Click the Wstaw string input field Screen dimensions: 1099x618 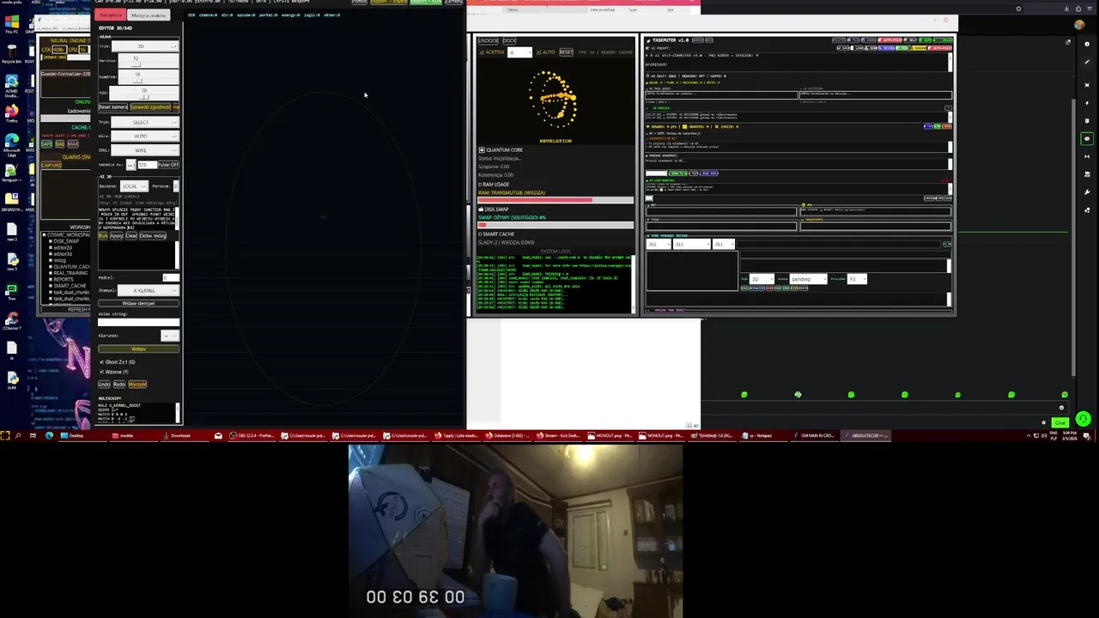(138, 322)
